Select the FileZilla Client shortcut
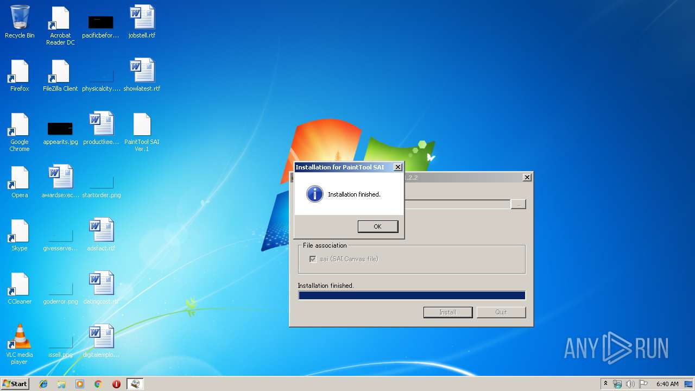This screenshot has width=695, height=391. (60, 75)
